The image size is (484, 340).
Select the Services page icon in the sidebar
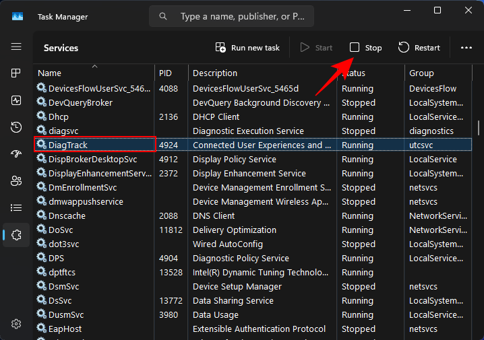pos(16,235)
